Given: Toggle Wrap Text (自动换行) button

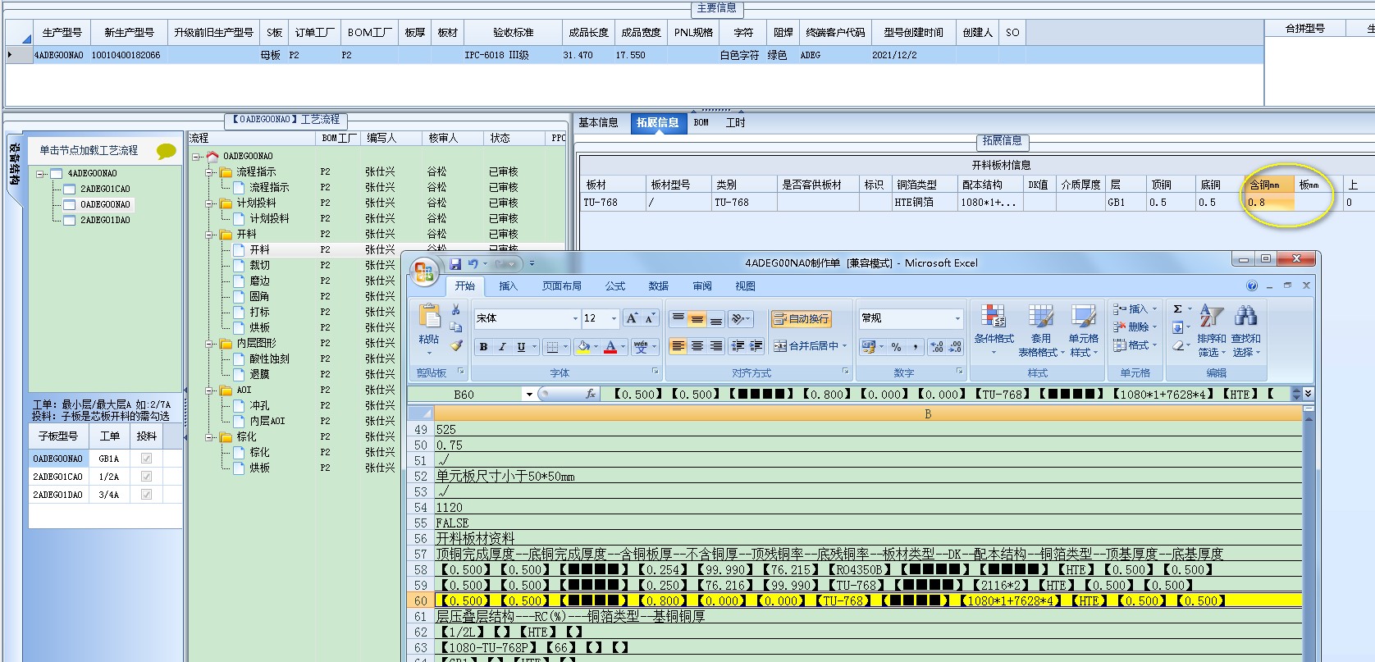Looking at the screenshot, I should tap(801, 319).
